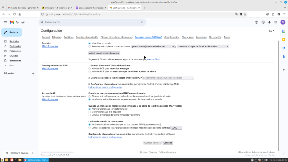Open Google Calendar side panel icon
Image resolution: width=288 pixels, height=162 pixels.
point(284,31)
